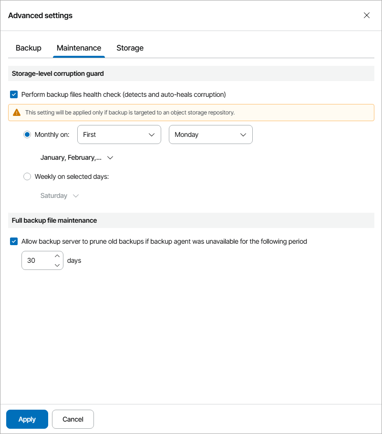382x434 pixels.
Task: Select Weekly on selected days option
Action: 27,176
